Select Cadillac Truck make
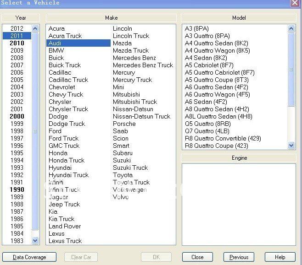The height and width of the screenshot is (265, 302). 68,80
